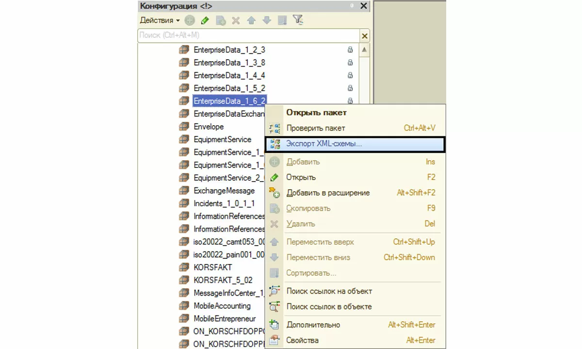The height and width of the screenshot is (349, 582).
Task: Click Удалить (Del) menu entry
Action: point(355,224)
